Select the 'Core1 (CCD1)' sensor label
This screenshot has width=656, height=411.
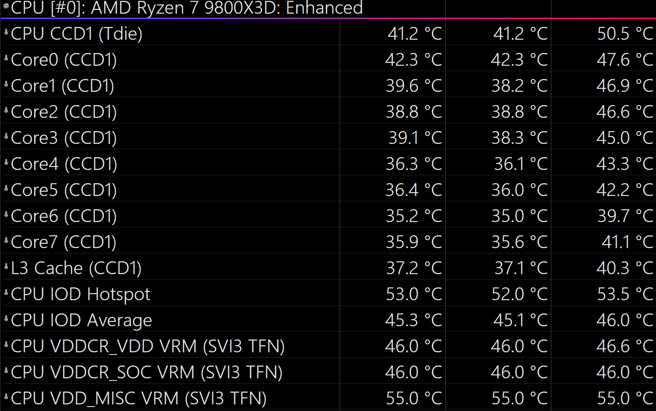(x=62, y=86)
